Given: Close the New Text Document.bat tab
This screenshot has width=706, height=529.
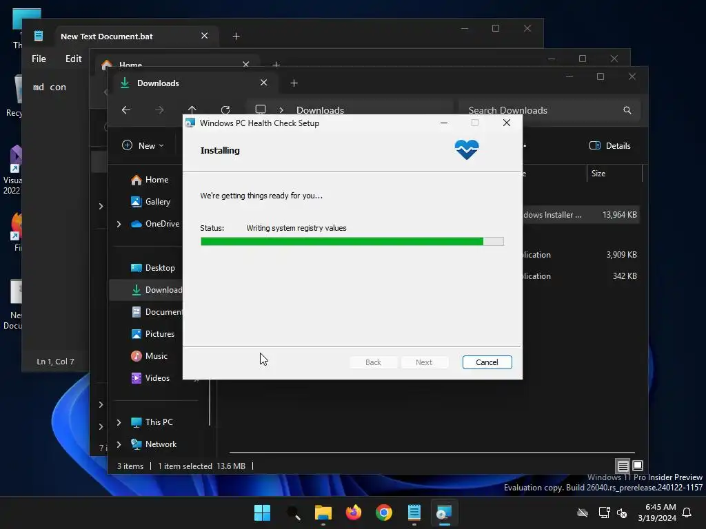Looking at the screenshot, I should 204,36.
